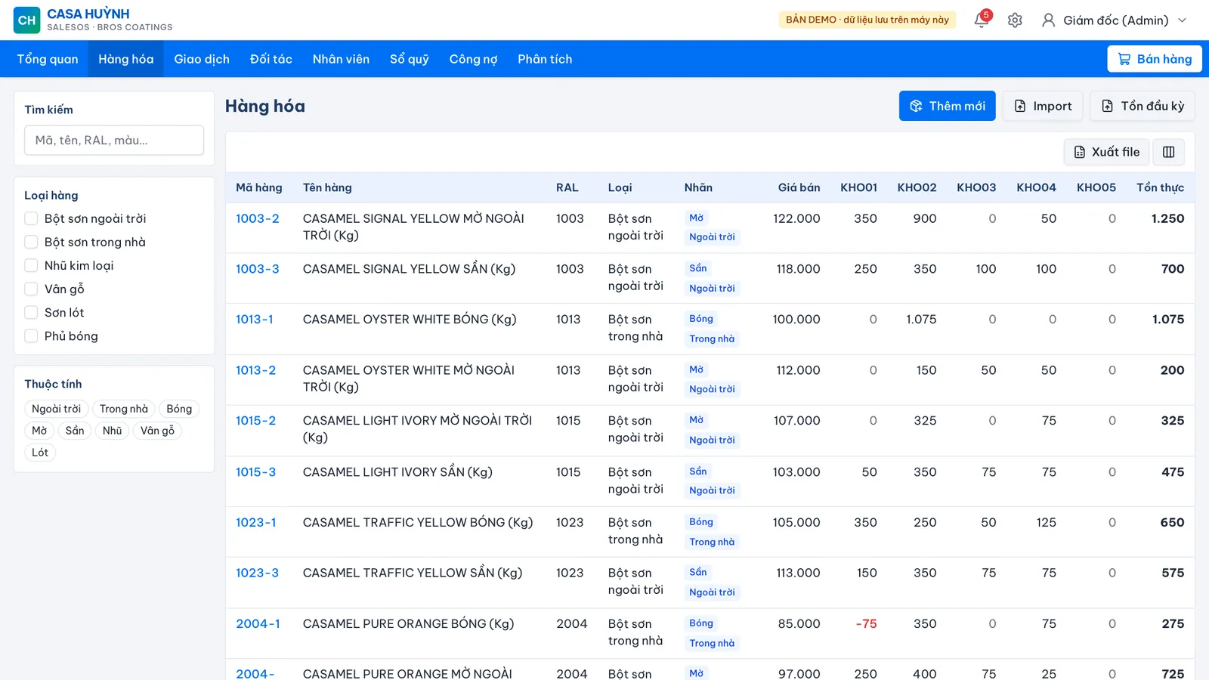Click the -75 KHO01 stock value
The image size is (1209, 680).
[866, 623]
